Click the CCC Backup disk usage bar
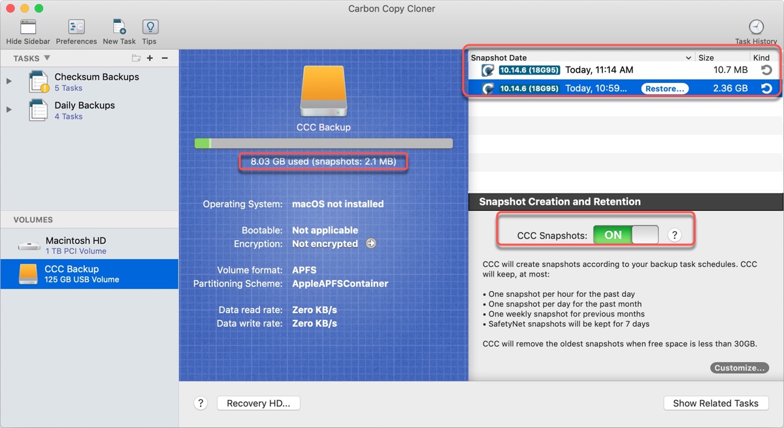The image size is (784, 428). coord(323,143)
